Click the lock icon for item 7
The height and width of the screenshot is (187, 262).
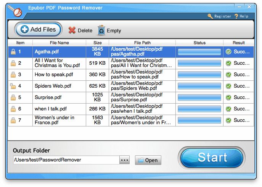pos(13,120)
